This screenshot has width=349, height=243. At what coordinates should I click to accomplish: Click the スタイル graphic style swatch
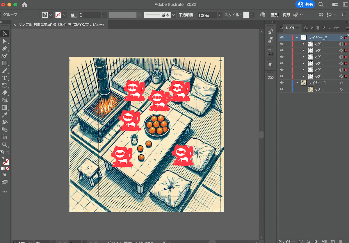[x=246, y=15]
